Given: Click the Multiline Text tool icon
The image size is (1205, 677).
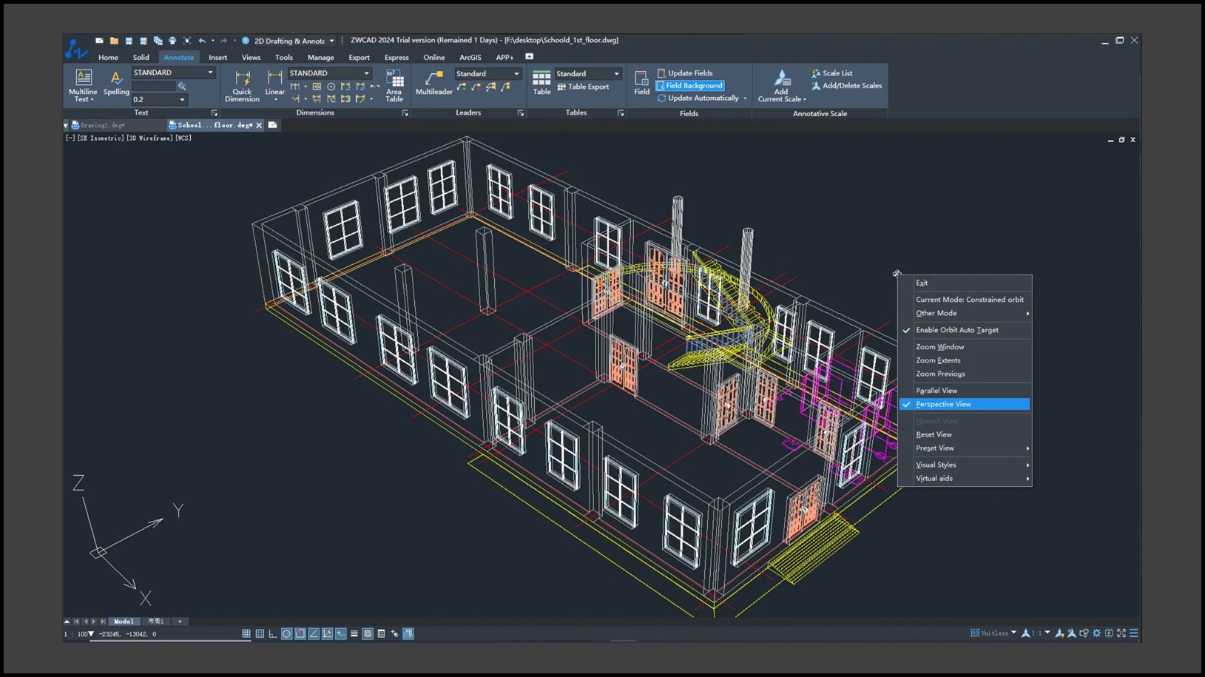Looking at the screenshot, I should tap(84, 78).
